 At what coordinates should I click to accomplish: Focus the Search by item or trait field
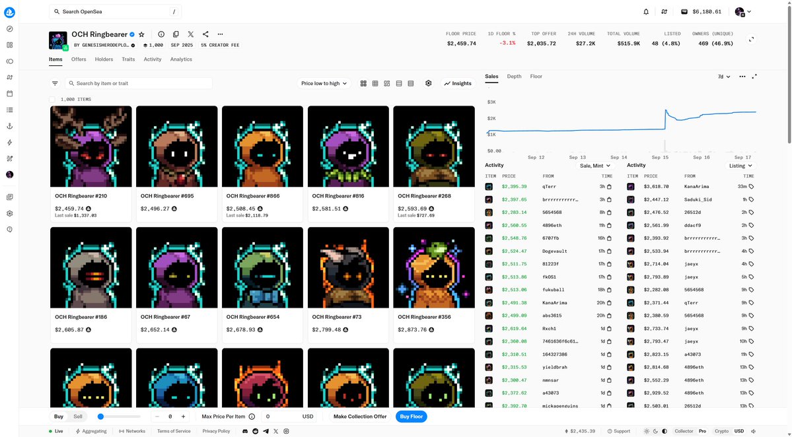click(x=139, y=83)
